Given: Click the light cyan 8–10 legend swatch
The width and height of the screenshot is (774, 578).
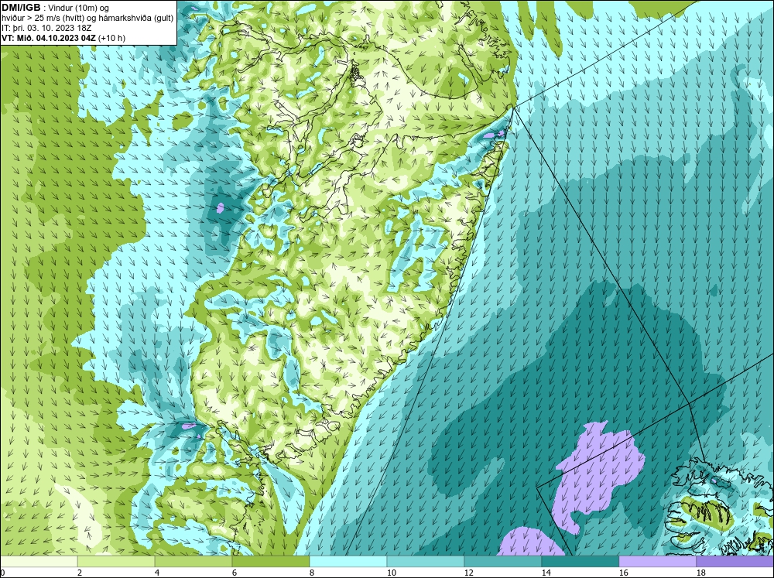Looking at the screenshot, I should point(348,562).
